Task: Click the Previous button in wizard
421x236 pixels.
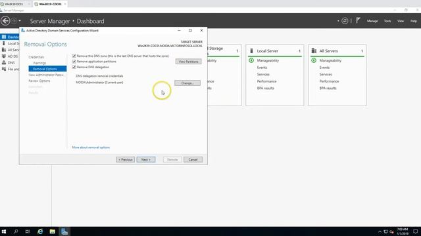Action: click(126, 159)
